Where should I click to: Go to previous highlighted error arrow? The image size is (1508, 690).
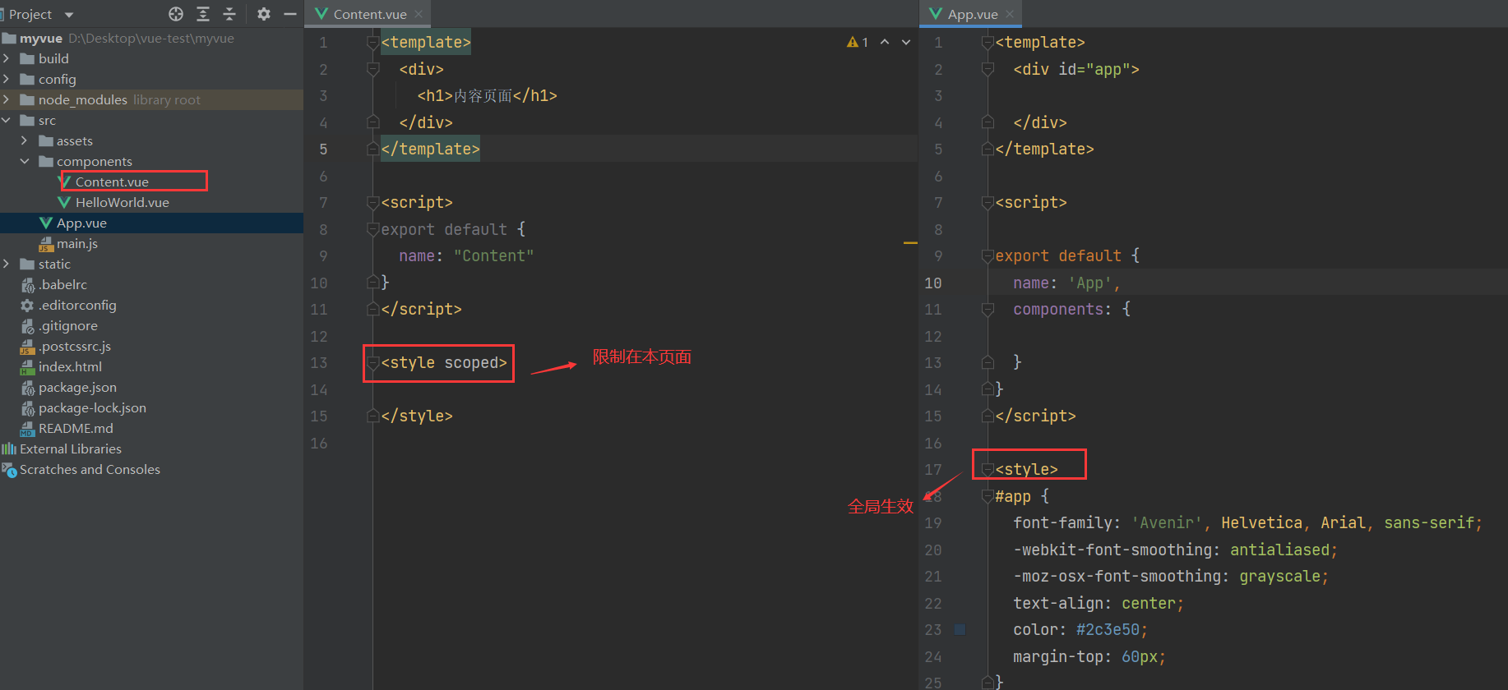pyautogui.click(x=885, y=42)
